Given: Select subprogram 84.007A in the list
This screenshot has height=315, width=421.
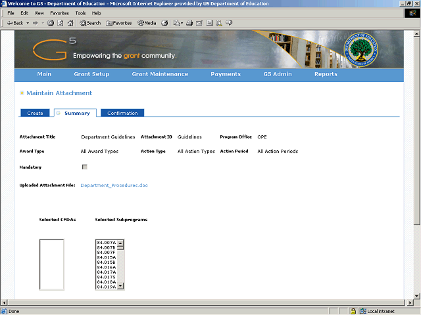Looking at the screenshot, I should pyautogui.click(x=107, y=243).
